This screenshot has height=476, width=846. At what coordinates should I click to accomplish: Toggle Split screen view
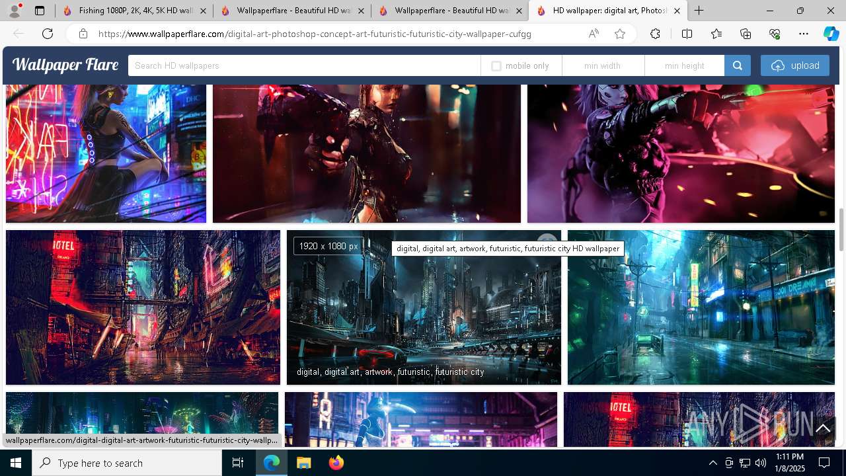pos(687,34)
